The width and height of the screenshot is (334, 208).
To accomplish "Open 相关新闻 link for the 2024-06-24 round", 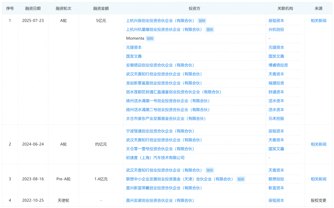I will point(318,144).
